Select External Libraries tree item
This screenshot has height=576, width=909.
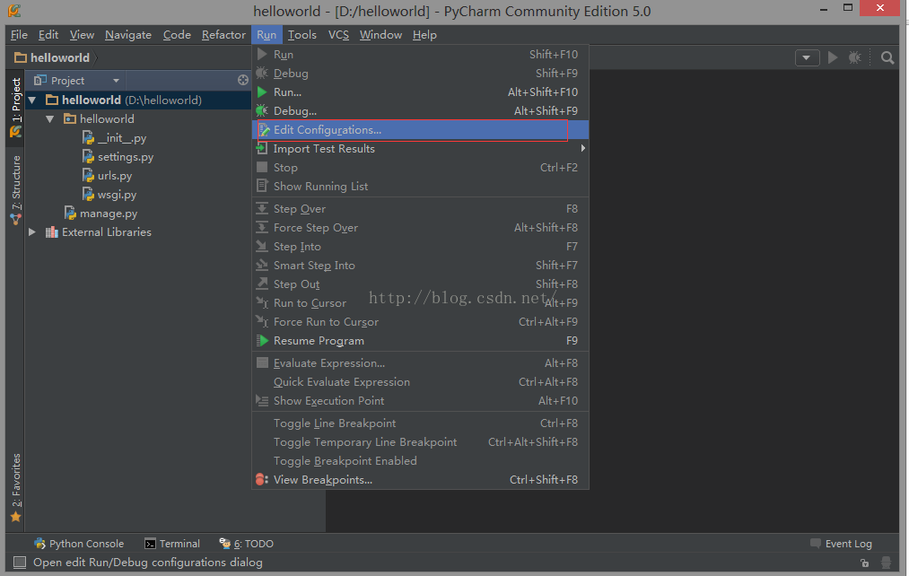(99, 231)
